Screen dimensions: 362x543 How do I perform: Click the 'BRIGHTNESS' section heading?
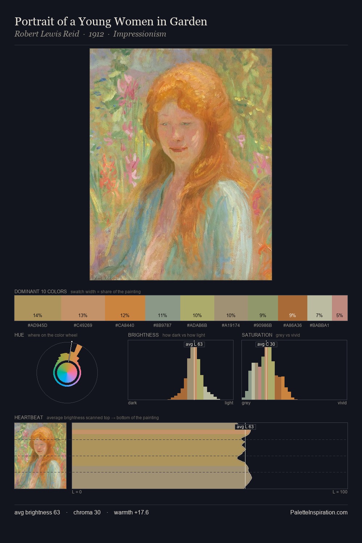point(143,335)
